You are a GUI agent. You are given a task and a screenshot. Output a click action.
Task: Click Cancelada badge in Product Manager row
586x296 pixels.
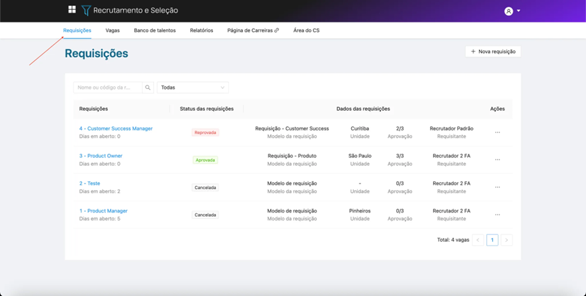point(205,215)
